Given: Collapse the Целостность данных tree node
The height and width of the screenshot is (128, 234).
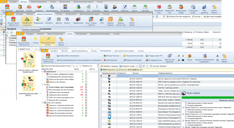Looking at the screenshot, I should tap(42, 103).
